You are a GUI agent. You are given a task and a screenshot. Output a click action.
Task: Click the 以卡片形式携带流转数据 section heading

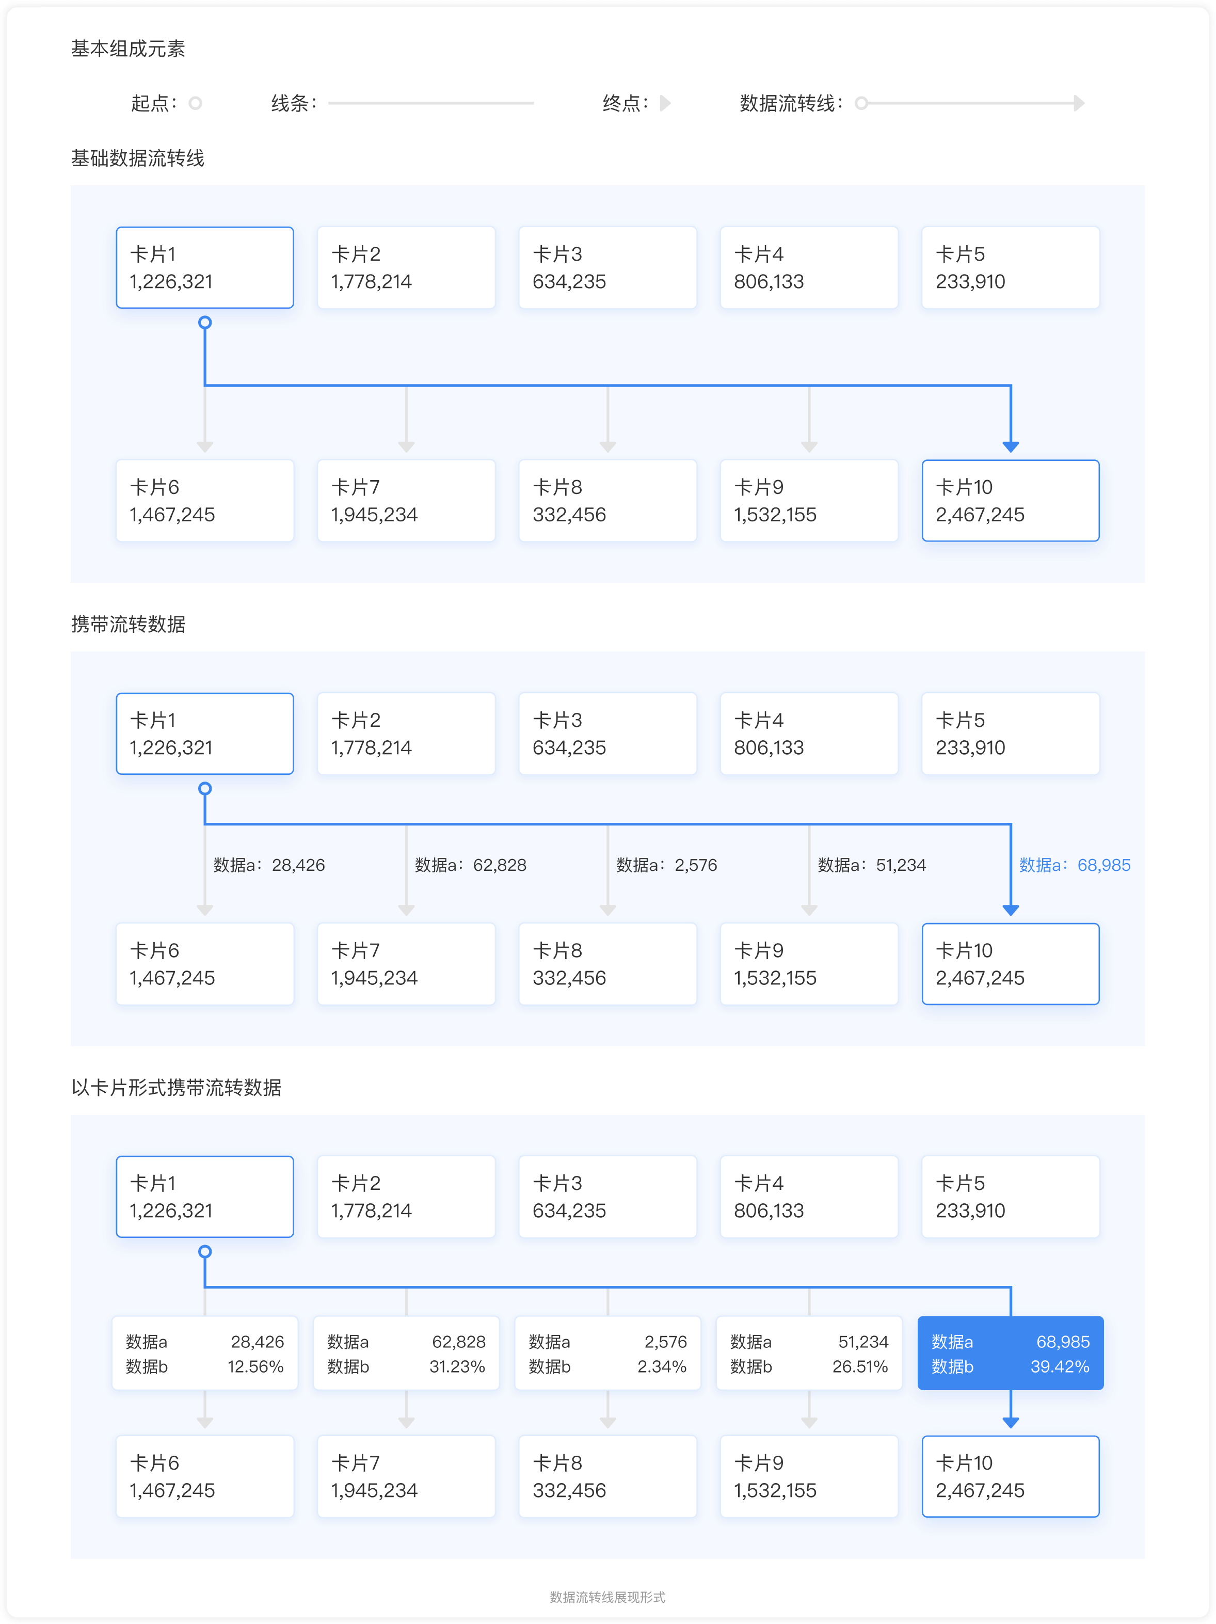[x=176, y=1087]
